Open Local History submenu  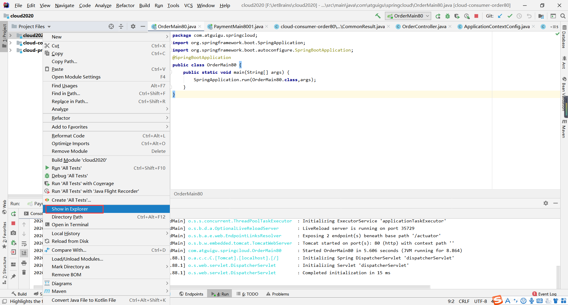tap(106, 233)
